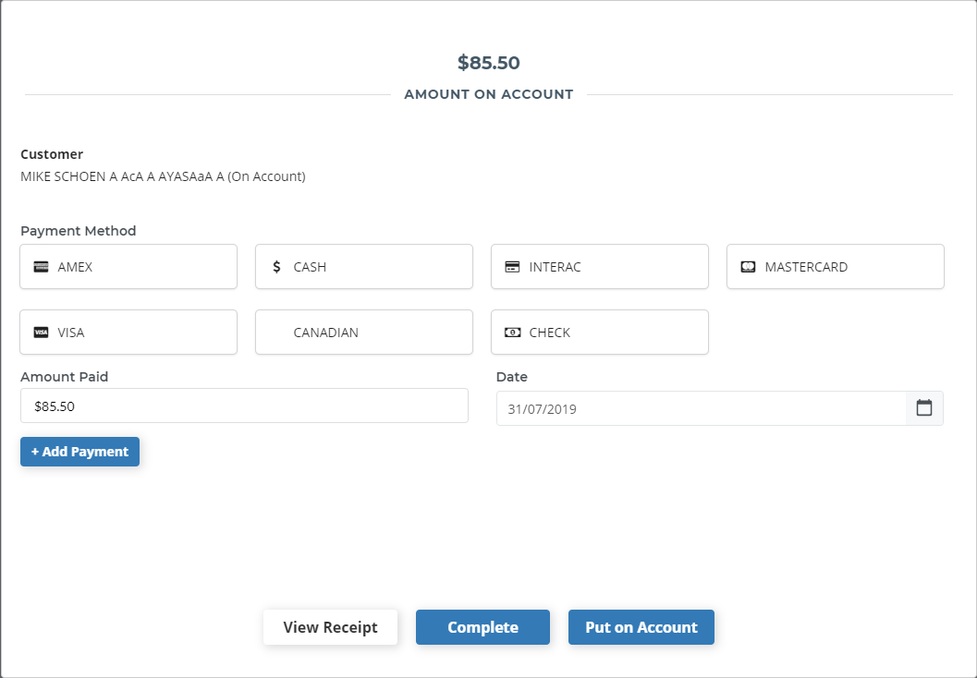
Task: Choose MASTERCARD as the payment method
Action: click(835, 266)
